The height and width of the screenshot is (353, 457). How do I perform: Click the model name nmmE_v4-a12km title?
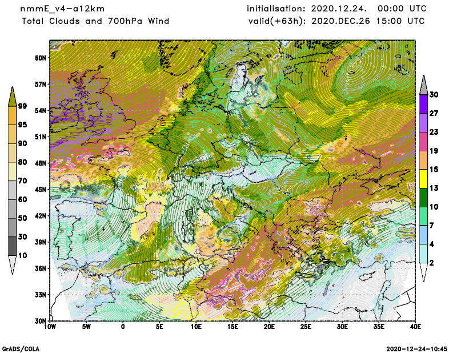63,9
